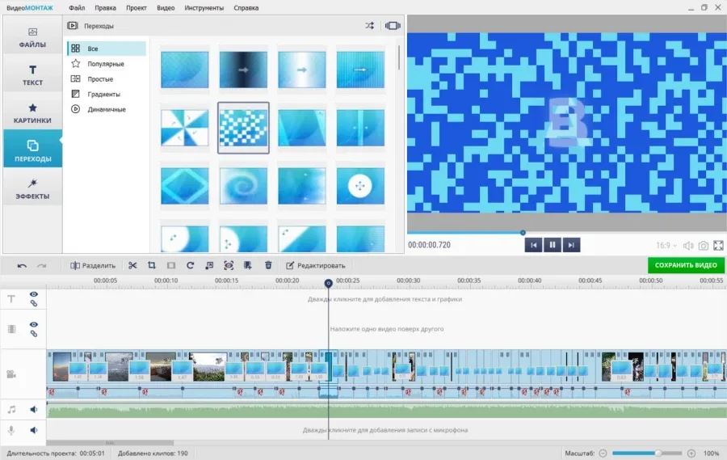The height and width of the screenshot is (460, 727).
Task: Click the random transitions shuffle icon
Action: tap(369, 26)
